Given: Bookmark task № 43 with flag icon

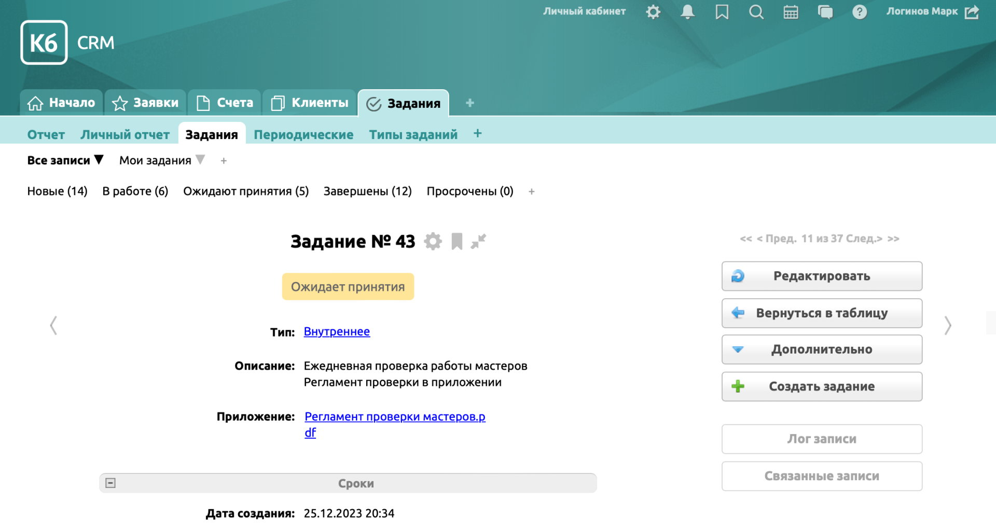Looking at the screenshot, I should click(x=457, y=242).
